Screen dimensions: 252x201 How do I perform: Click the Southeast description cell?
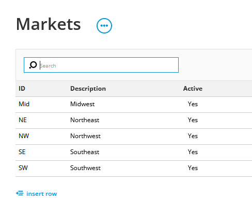(x=85, y=152)
